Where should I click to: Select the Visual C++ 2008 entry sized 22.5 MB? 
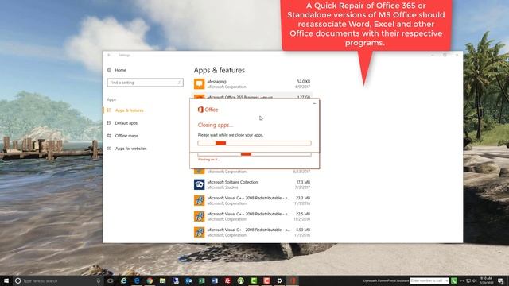(252, 216)
